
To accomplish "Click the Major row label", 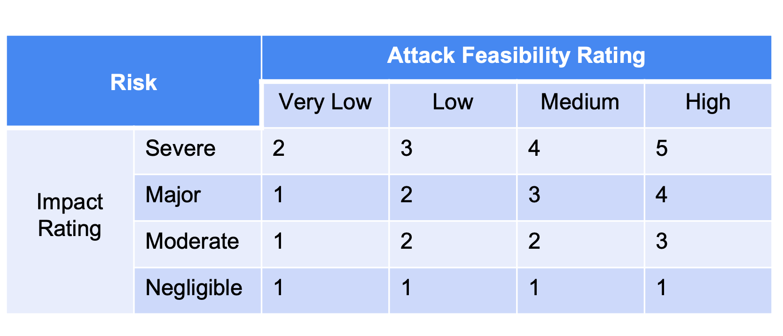I will 198,198.
